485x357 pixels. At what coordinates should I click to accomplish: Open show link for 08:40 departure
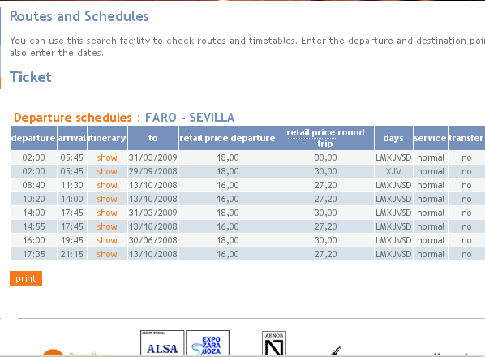(x=107, y=185)
